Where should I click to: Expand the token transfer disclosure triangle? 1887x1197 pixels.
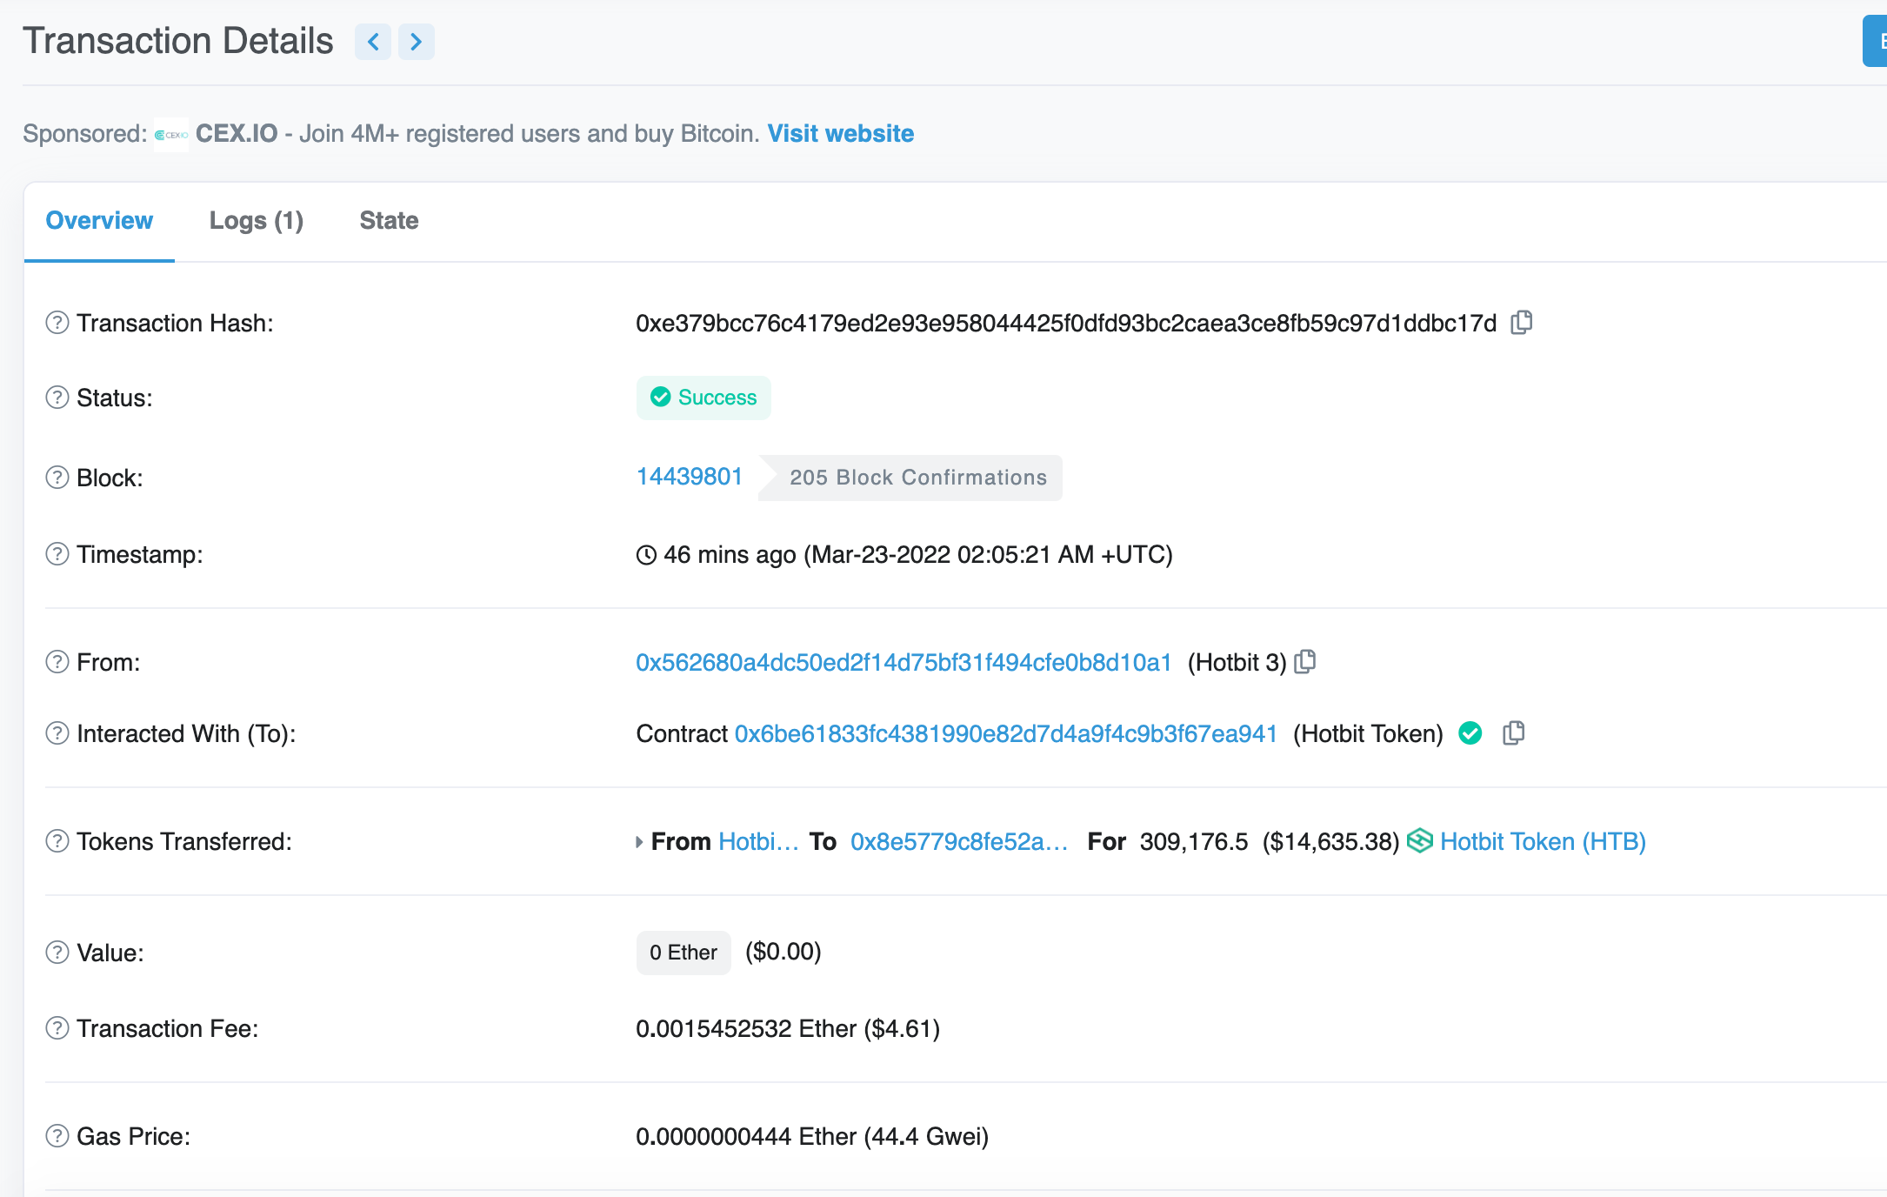[639, 842]
